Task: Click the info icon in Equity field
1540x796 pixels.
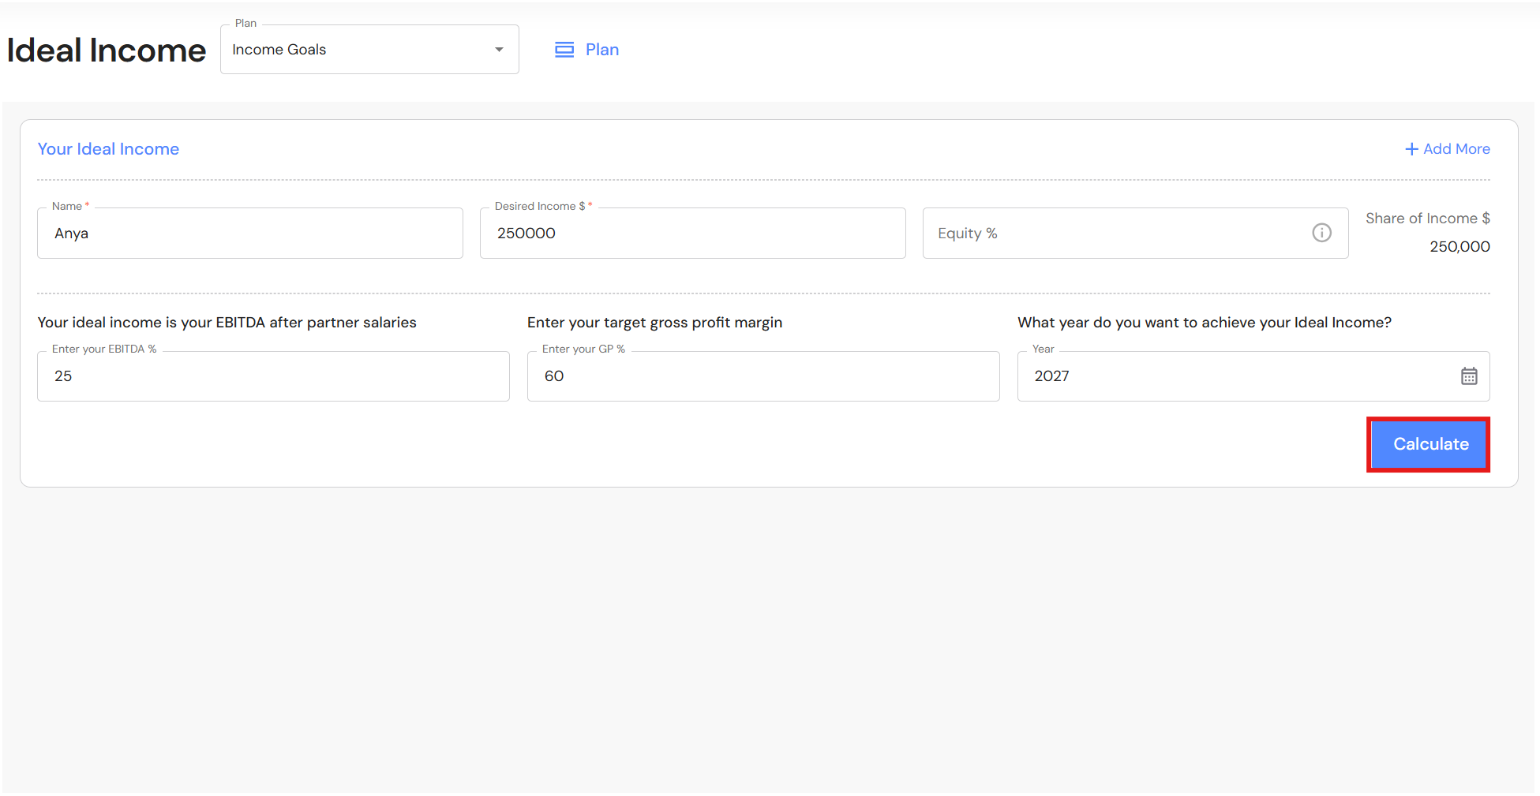Action: pos(1321,233)
